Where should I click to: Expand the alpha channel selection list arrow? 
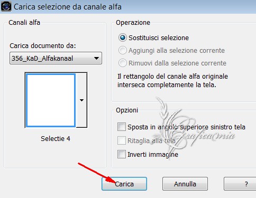coord(81,100)
